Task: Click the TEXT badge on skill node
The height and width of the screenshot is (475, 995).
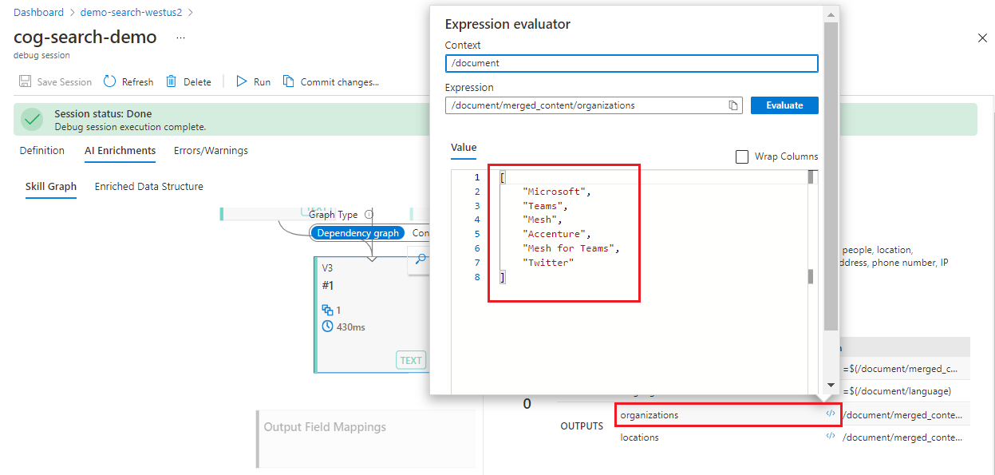Action: [x=411, y=360]
